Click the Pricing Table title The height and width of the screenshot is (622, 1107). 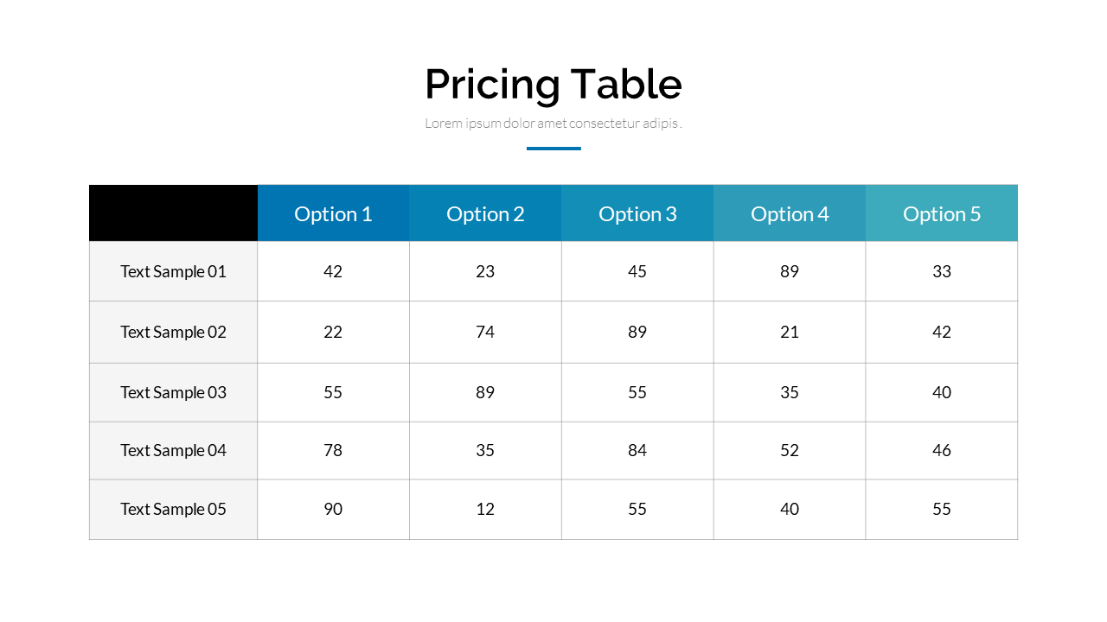point(553,84)
